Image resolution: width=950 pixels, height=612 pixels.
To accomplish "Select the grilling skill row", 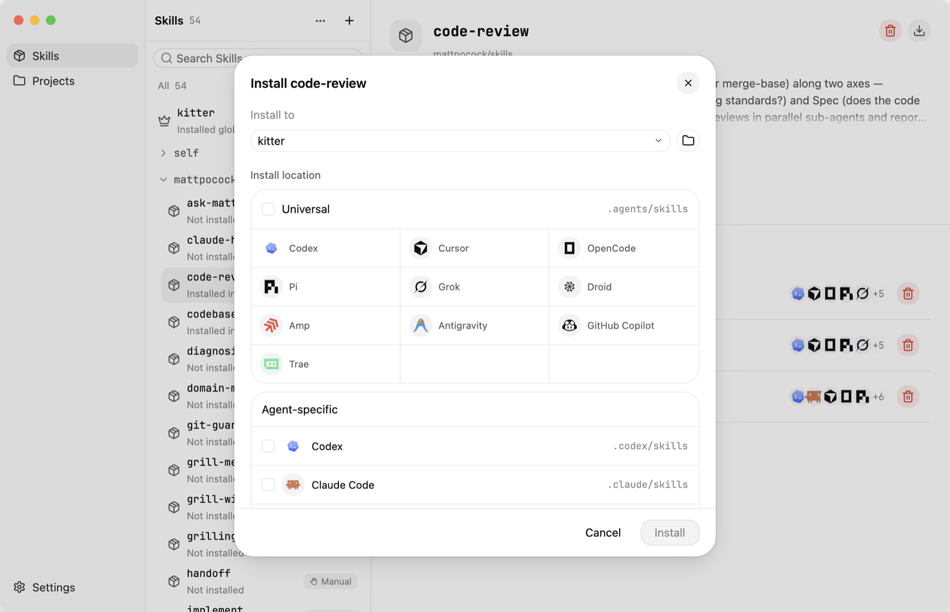I will (x=203, y=544).
